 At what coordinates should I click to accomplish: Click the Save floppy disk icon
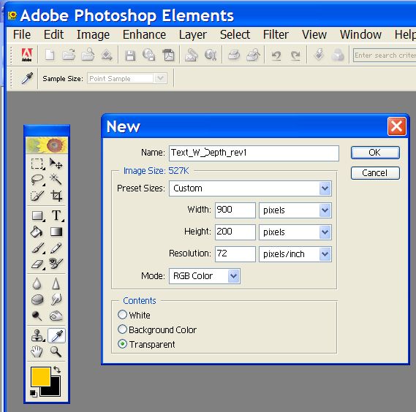[x=130, y=56]
